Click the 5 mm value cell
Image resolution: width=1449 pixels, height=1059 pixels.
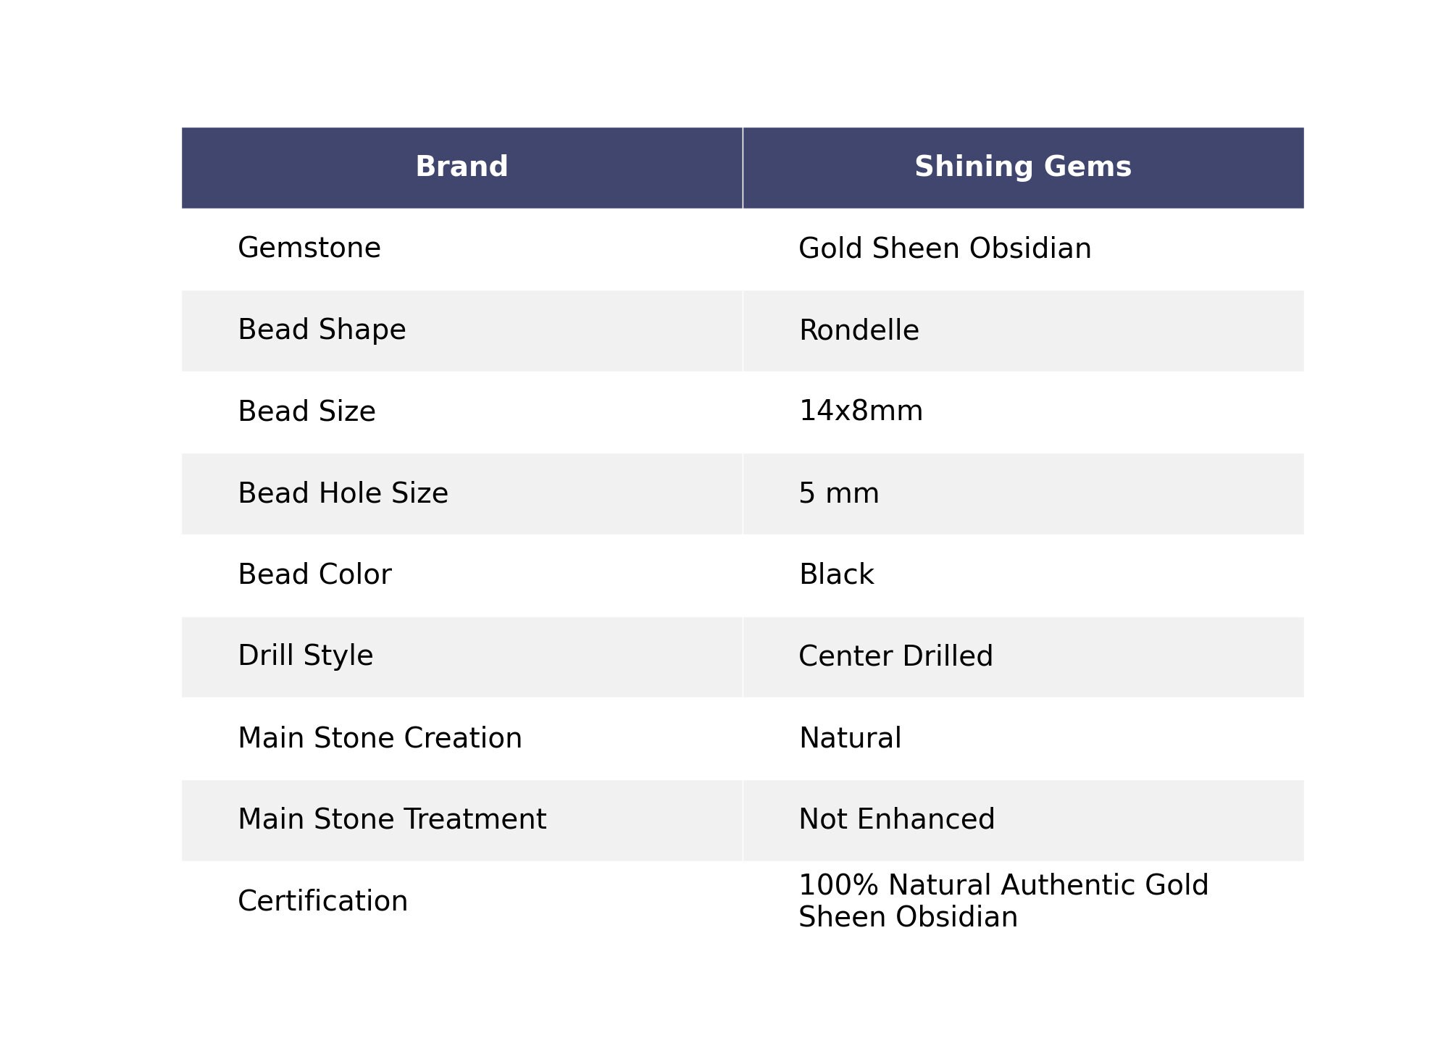tap(1023, 494)
